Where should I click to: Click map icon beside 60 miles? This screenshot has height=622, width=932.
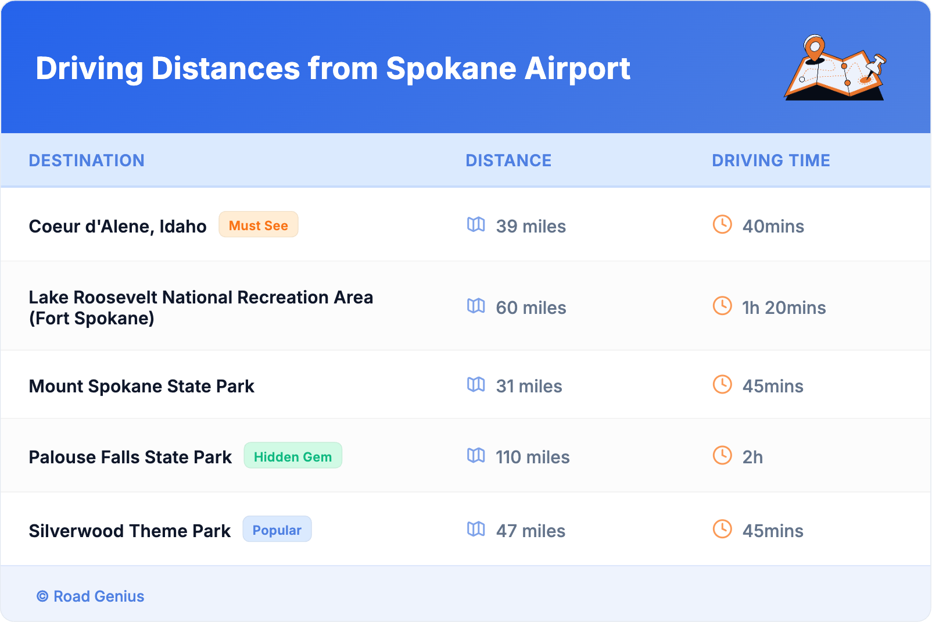coord(476,306)
